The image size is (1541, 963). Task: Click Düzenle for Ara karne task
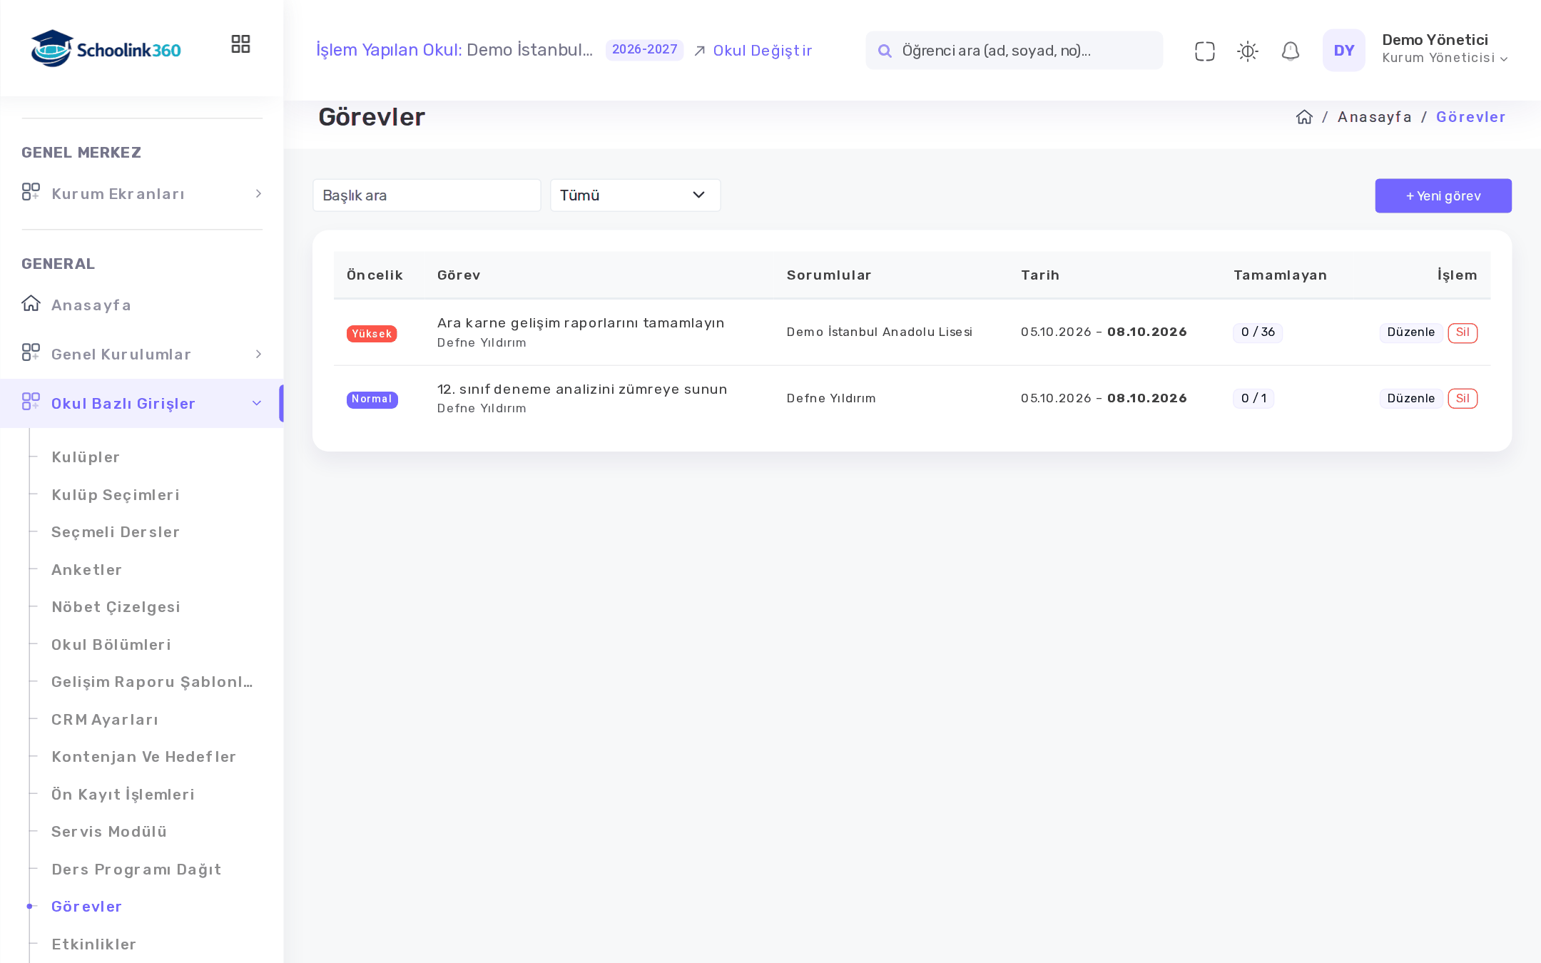coord(1410,332)
